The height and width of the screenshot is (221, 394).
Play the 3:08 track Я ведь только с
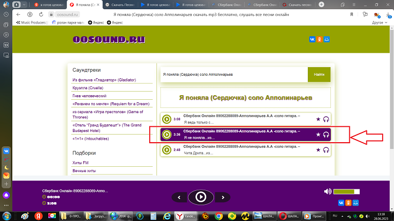[167, 119]
